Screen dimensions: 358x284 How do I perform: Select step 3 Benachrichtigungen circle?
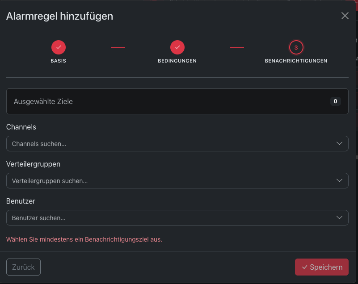tap(296, 47)
